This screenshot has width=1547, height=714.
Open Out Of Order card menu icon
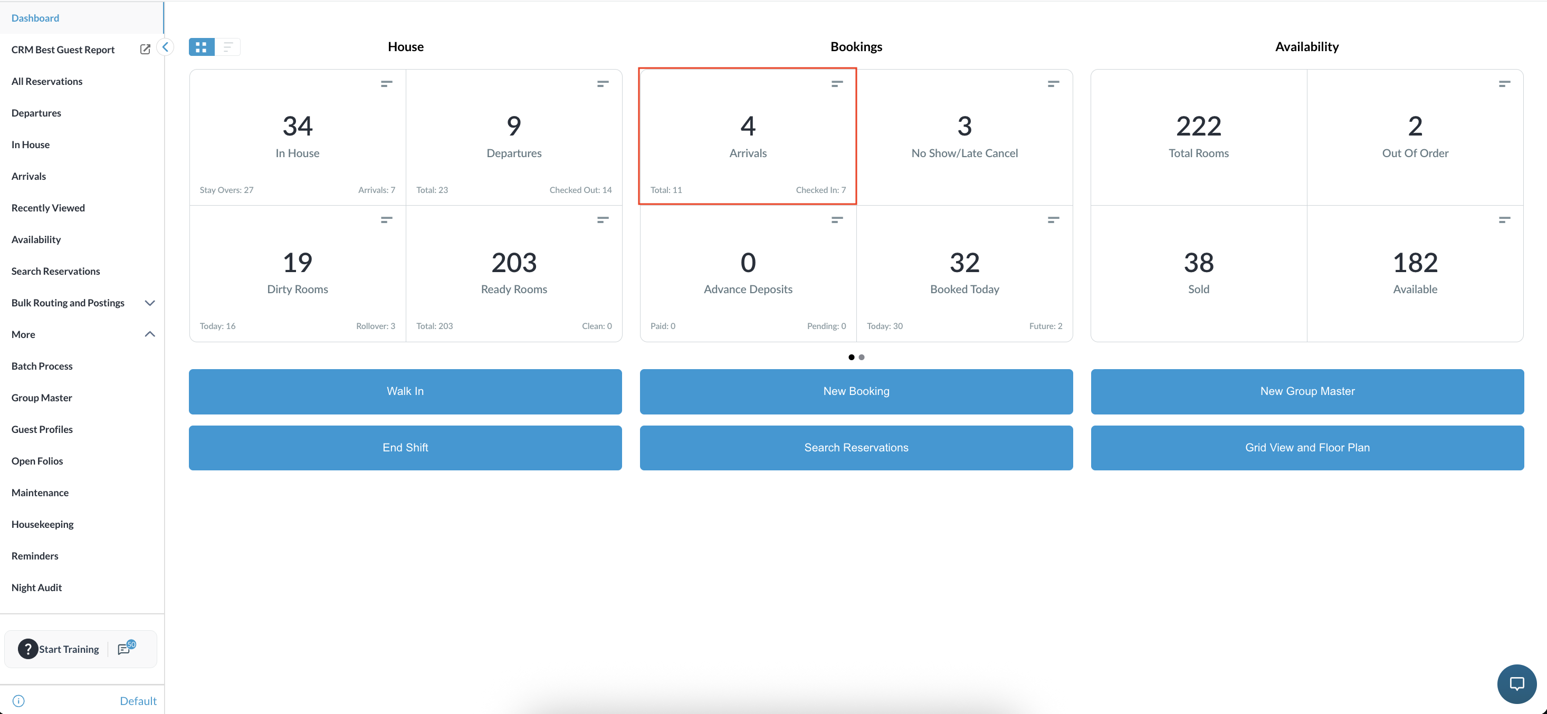click(1504, 84)
